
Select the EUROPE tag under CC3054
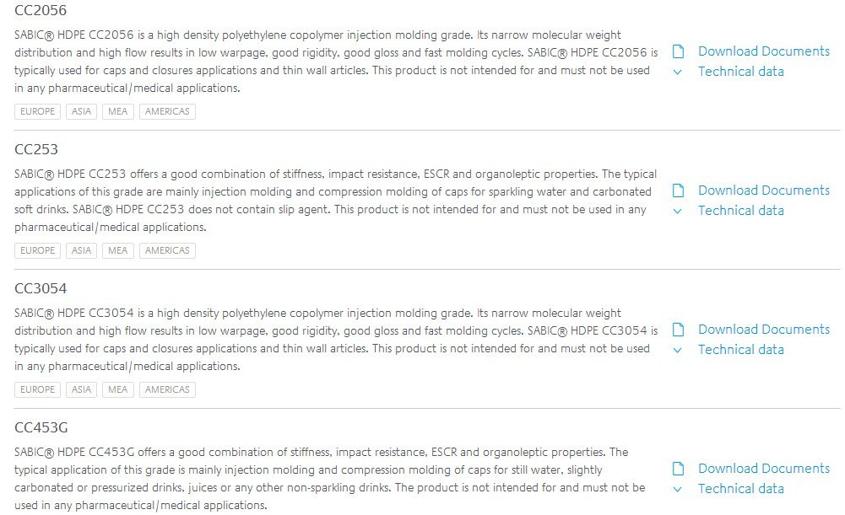click(x=37, y=389)
